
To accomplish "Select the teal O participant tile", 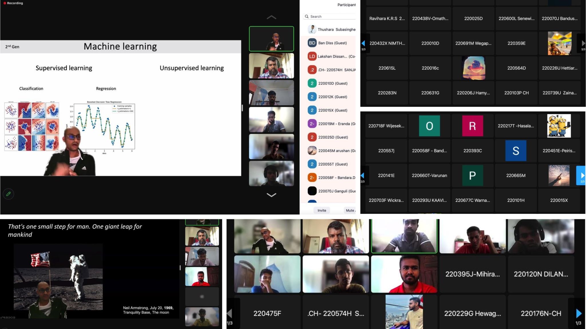I will point(429,126).
